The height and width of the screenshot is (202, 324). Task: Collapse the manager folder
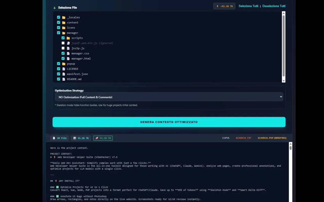[72, 33]
